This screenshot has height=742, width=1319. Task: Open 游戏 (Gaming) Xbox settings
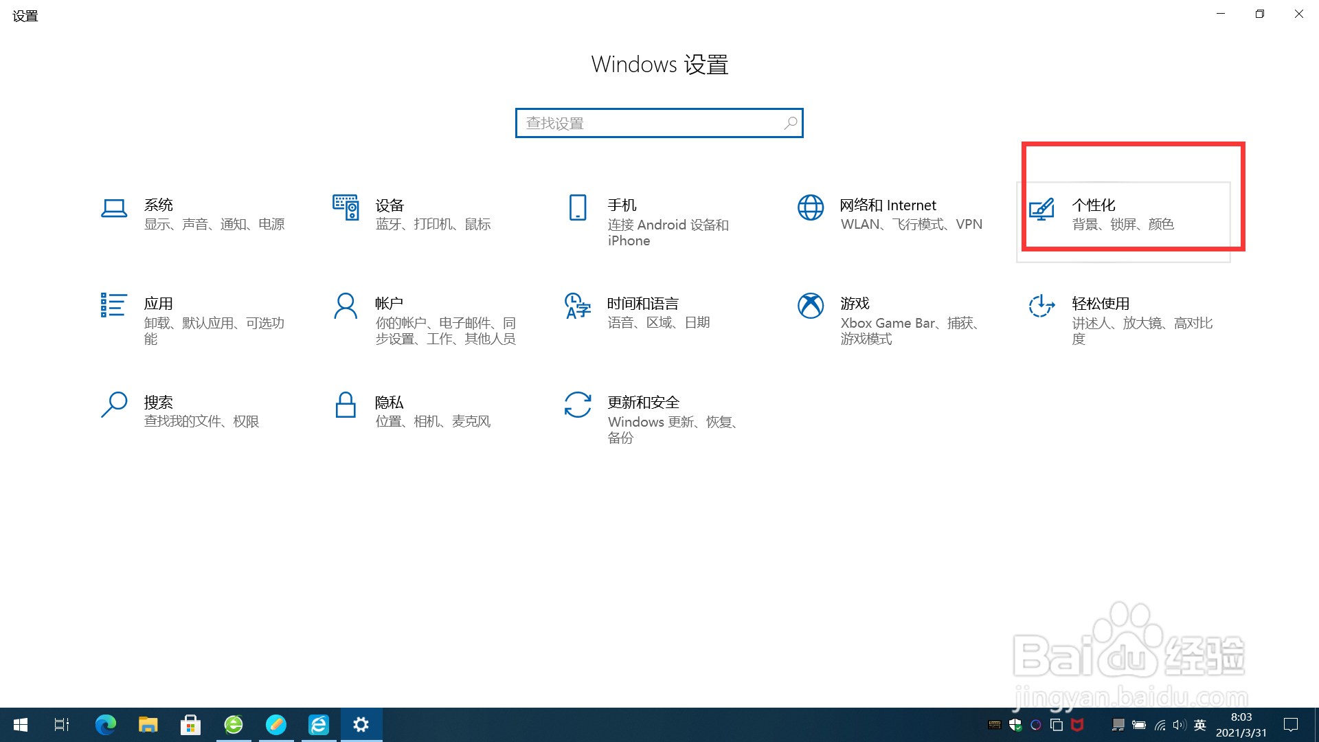point(890,319)
